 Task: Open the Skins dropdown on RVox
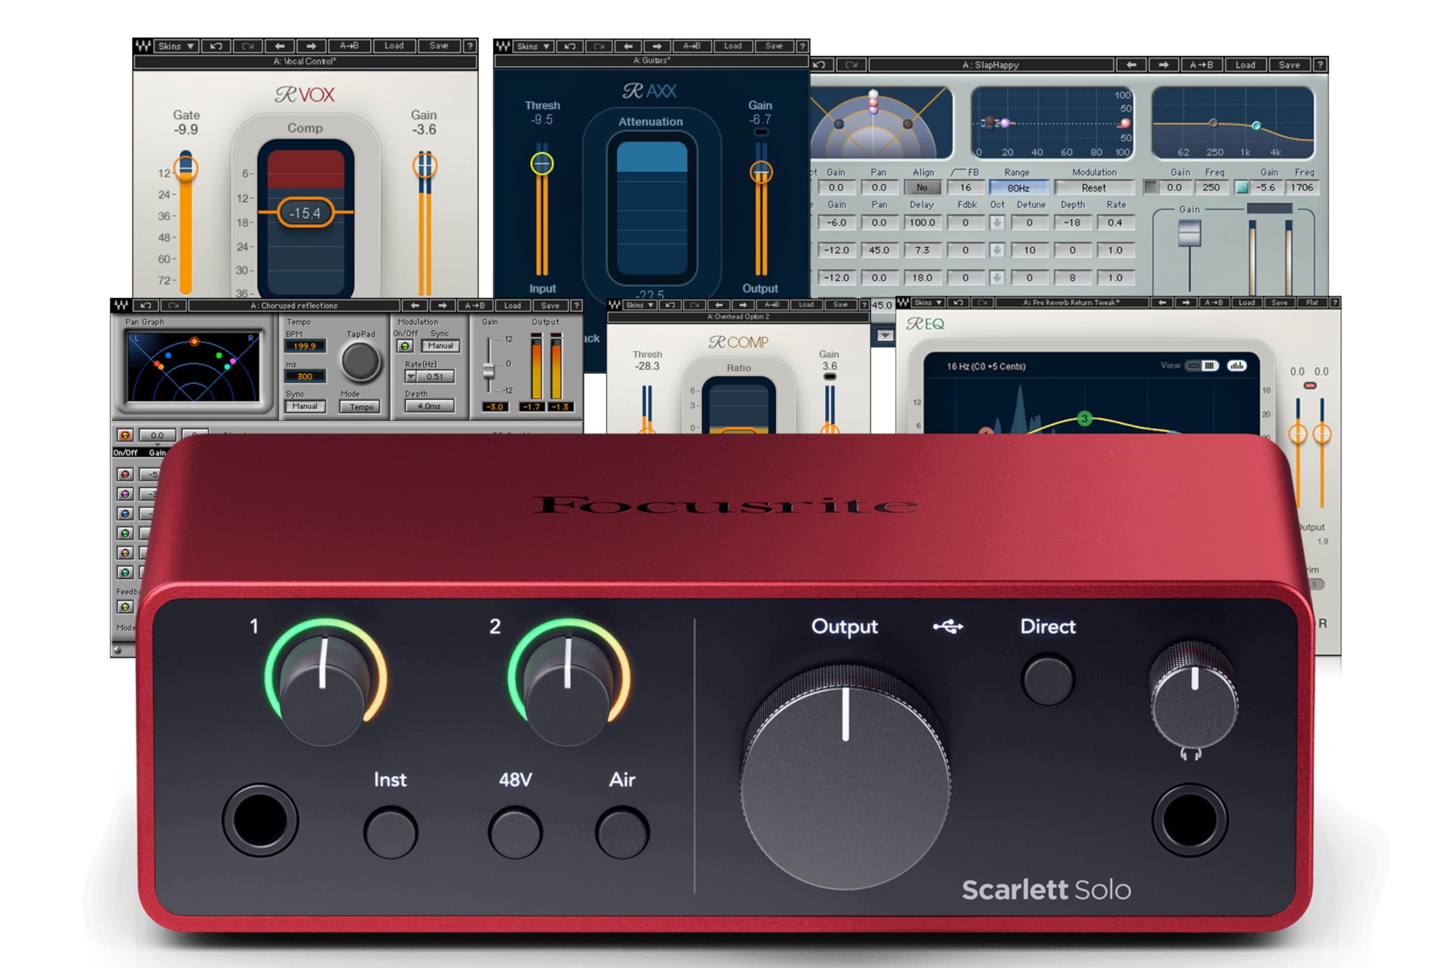coord(176,47)
